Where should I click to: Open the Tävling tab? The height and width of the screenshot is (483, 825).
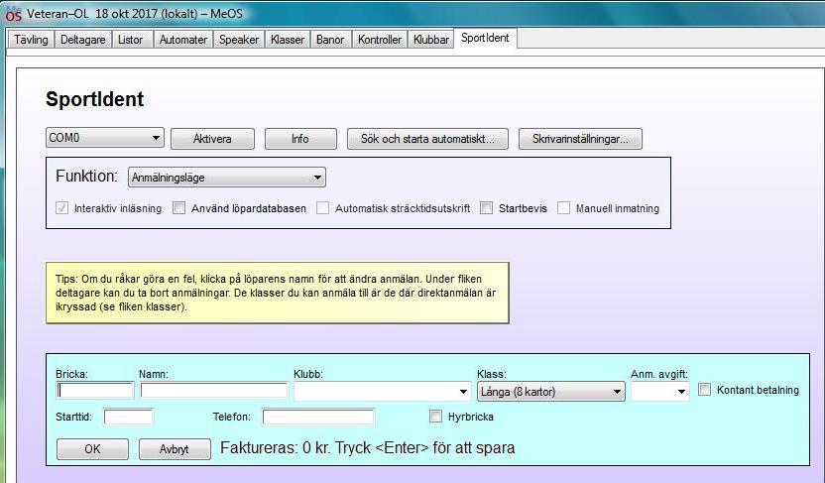pos(31,40)
